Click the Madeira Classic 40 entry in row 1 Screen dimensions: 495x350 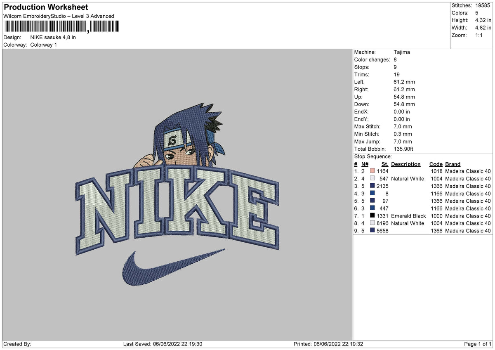[468, 171]
